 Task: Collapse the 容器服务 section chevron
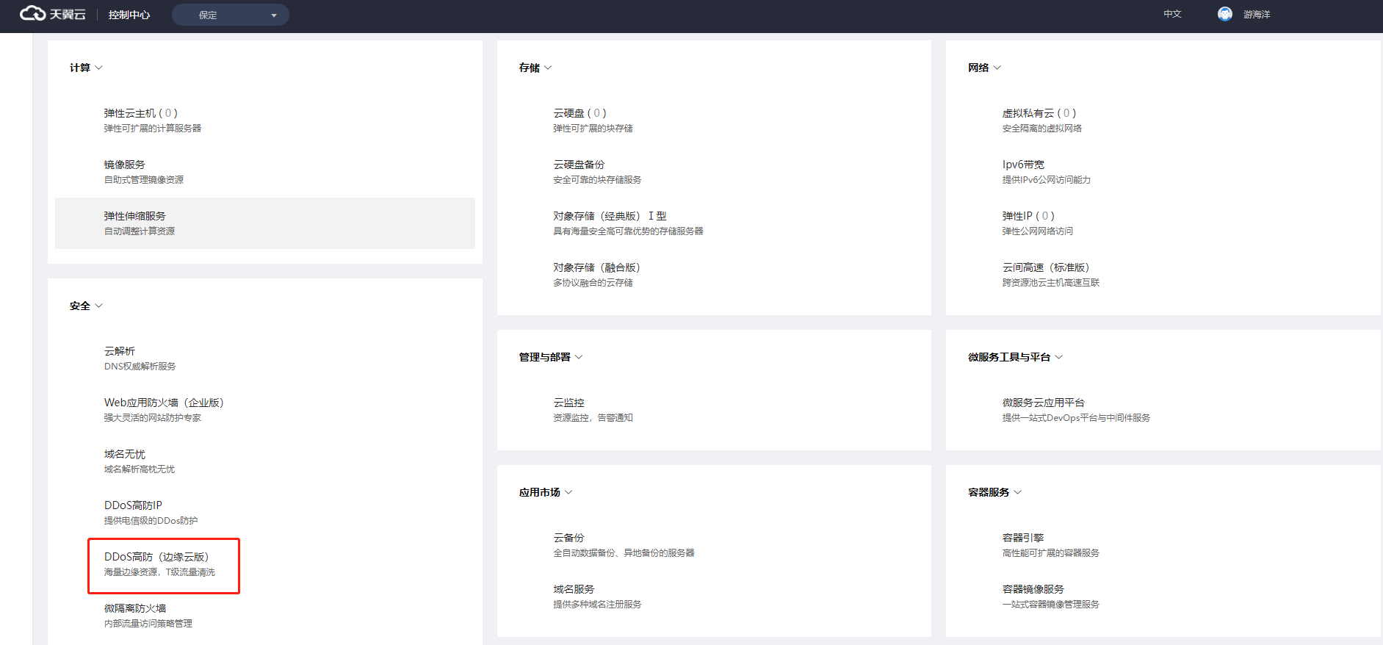pyautogui.click(x=1017, y=492)
